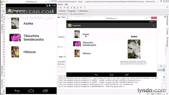Image resolution: width=169 pixels, height=95 pixels.
Task: Click Fragments app icon in Nexus 5
Action: tap(10, 11)
